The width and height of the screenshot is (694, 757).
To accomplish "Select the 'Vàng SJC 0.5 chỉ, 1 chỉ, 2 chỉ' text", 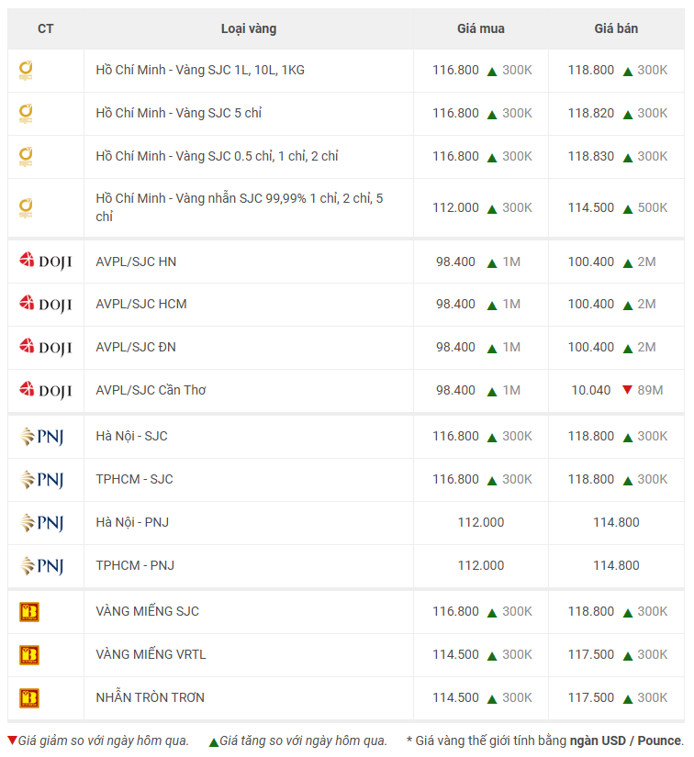I will 257,156.
